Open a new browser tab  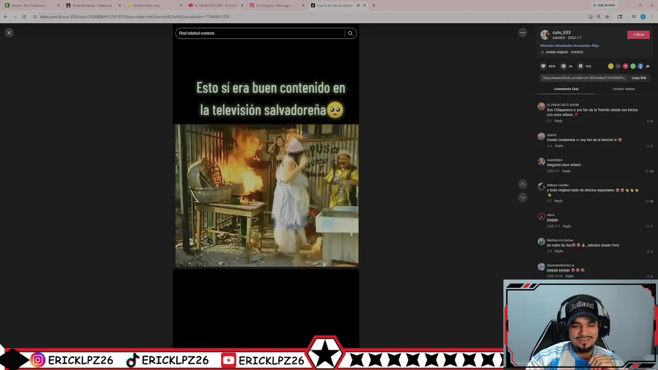tap(374, 6)
